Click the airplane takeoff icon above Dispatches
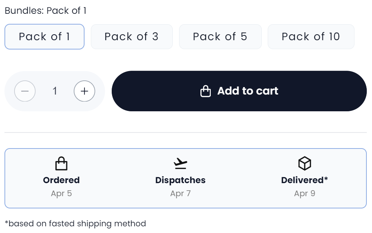 point(181,163)
